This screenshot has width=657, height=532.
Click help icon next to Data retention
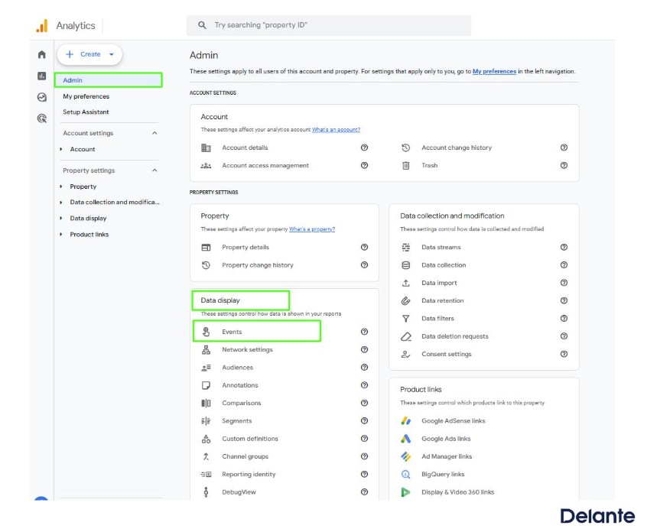click(564, 300)
